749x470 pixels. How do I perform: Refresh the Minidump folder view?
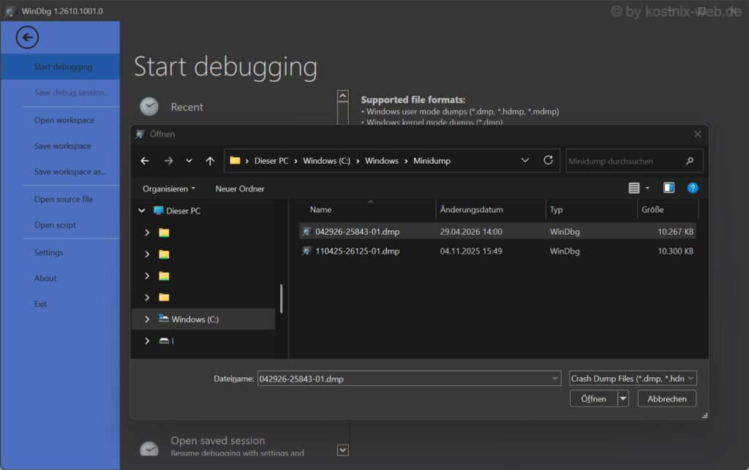point(549,160)
